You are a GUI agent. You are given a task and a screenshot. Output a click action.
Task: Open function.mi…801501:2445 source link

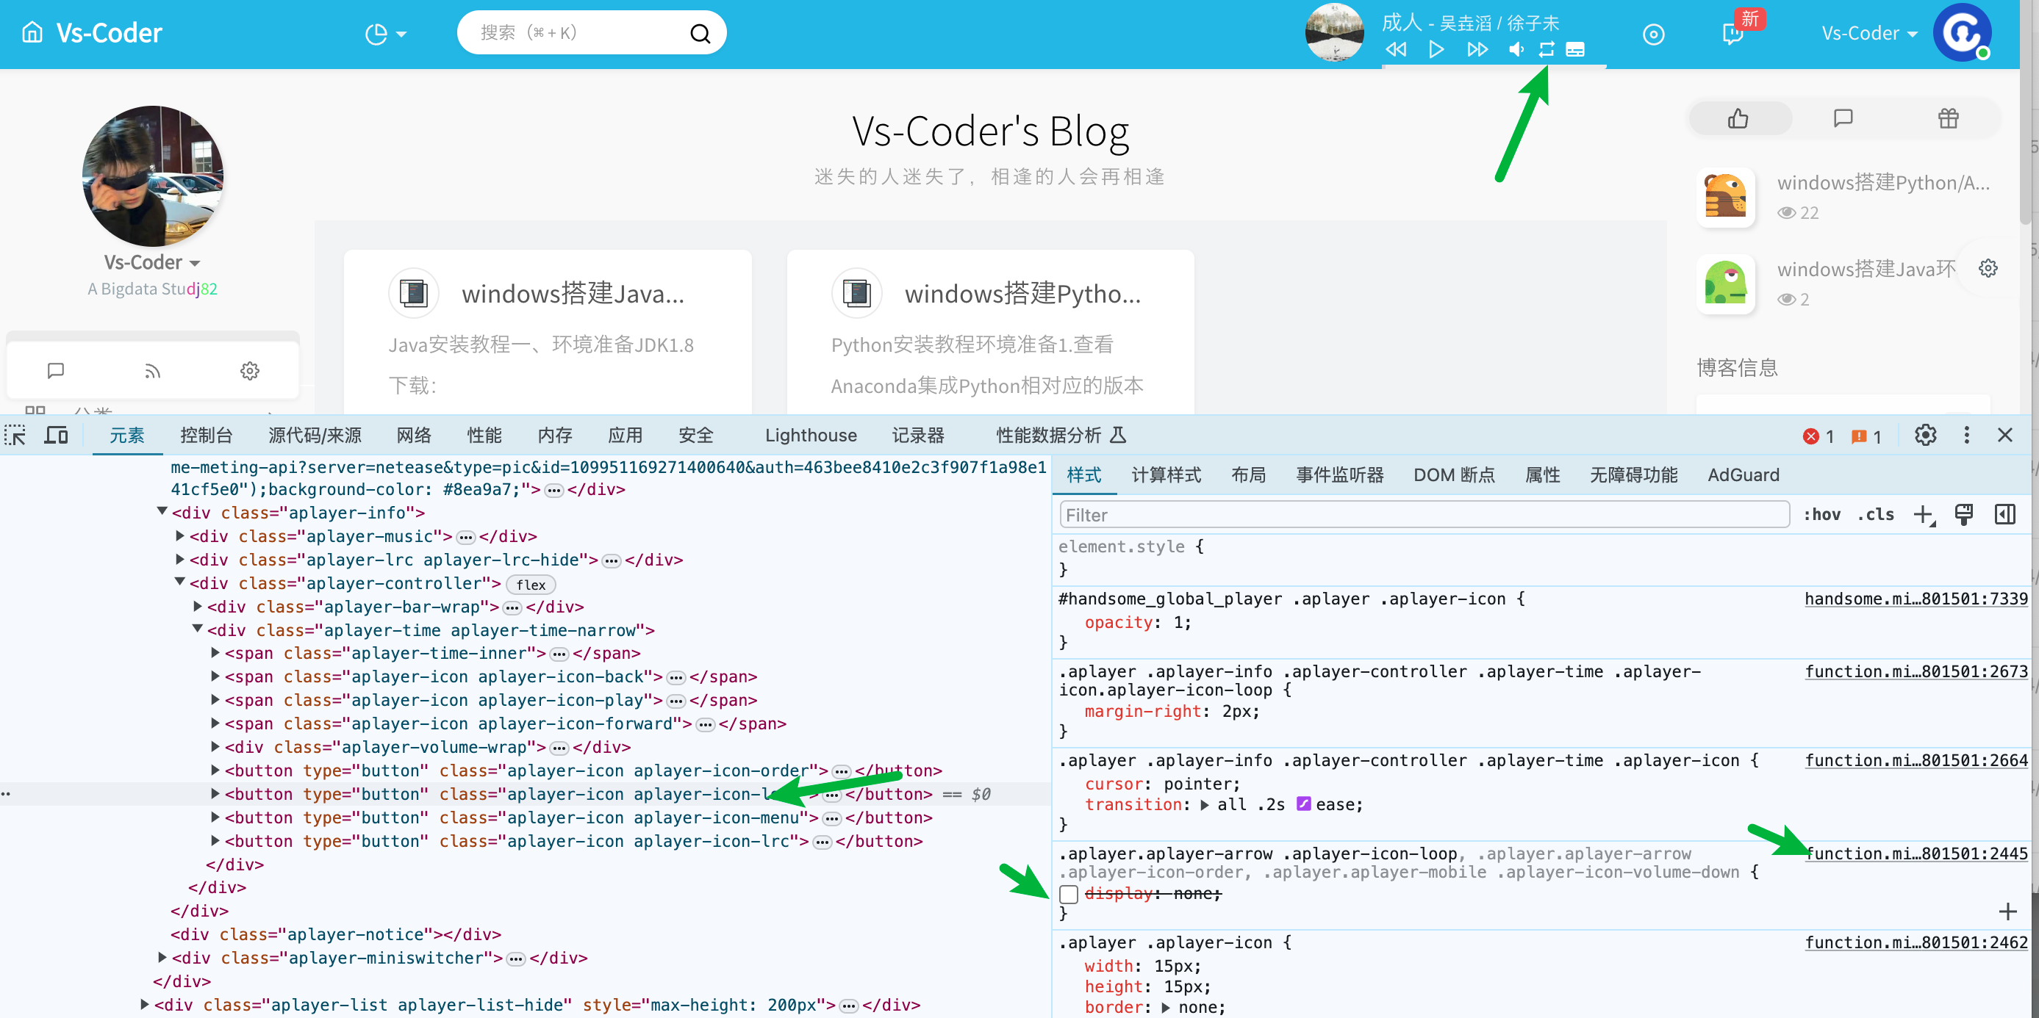(1916, 853)
